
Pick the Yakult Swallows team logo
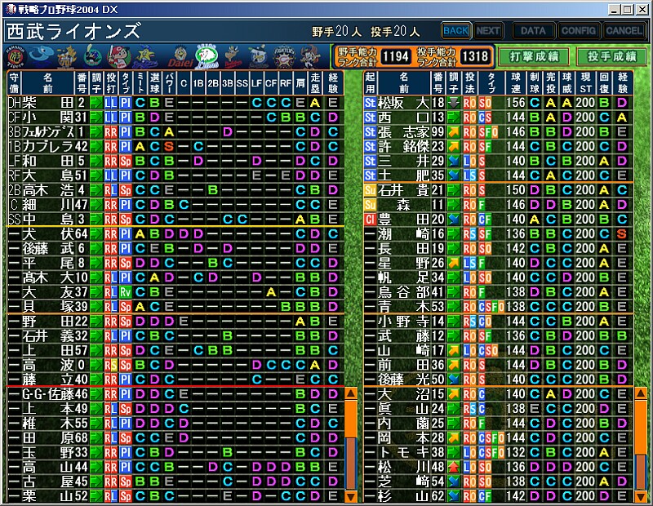coord(92,57)
